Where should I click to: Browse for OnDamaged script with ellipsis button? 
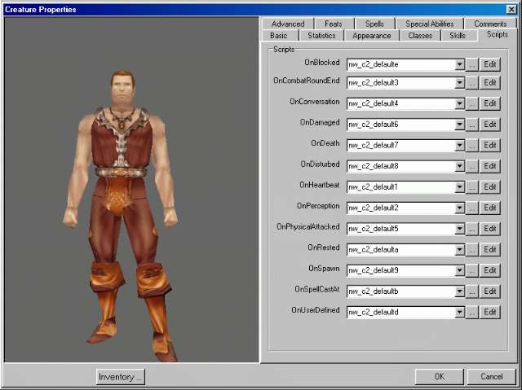(471, 125)
